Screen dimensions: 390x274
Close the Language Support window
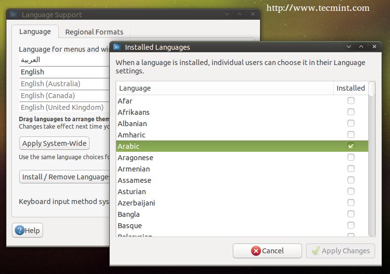point(253,14)
